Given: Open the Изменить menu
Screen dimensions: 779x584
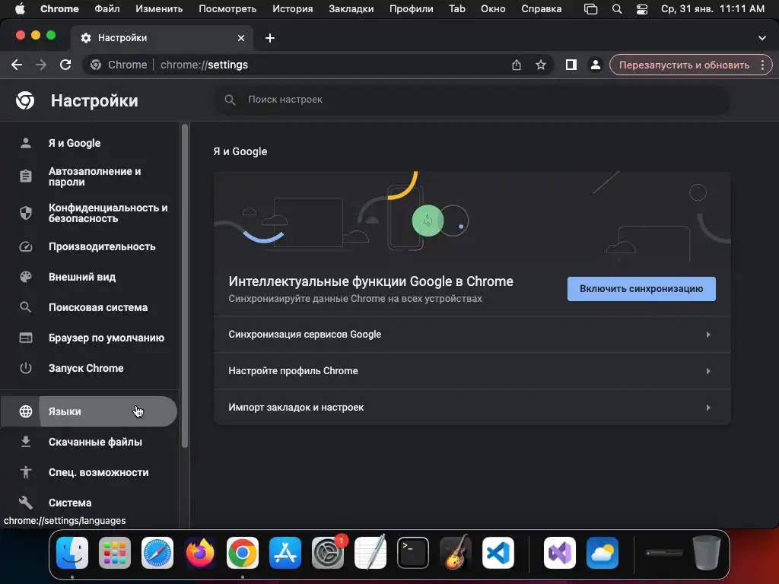Looking at the screenshot, I should click(x=159, y=9).
